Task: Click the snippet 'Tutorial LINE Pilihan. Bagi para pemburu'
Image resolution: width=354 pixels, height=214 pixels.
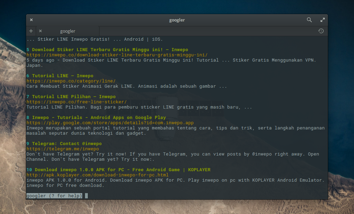Action: coord(139,107)
